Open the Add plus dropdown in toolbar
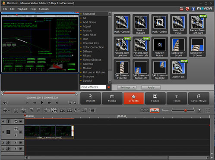This screenshot has height=160, width=215. 6,111
